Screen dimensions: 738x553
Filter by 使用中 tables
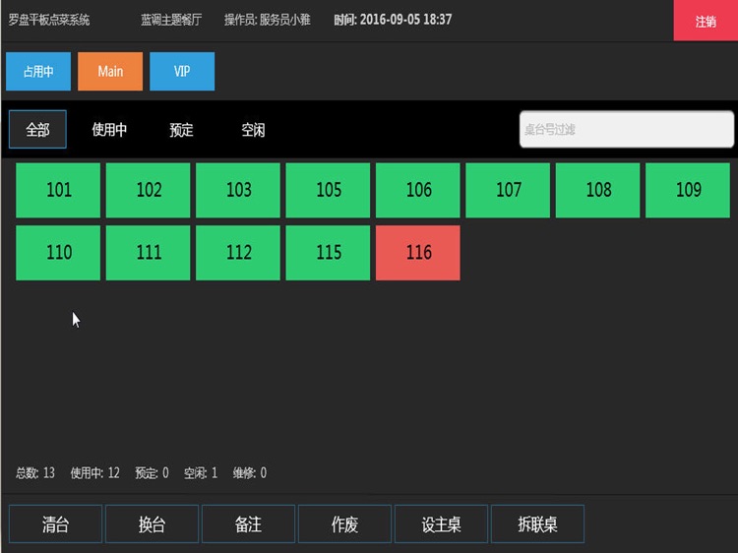tap(109, 130)
